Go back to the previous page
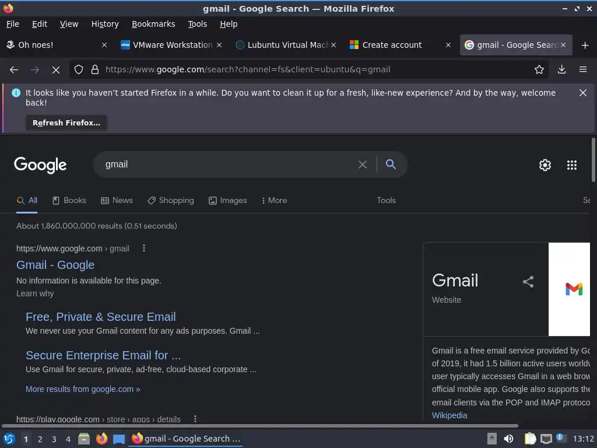The width and height of the screenshot is (597, 448). point(14,70)
